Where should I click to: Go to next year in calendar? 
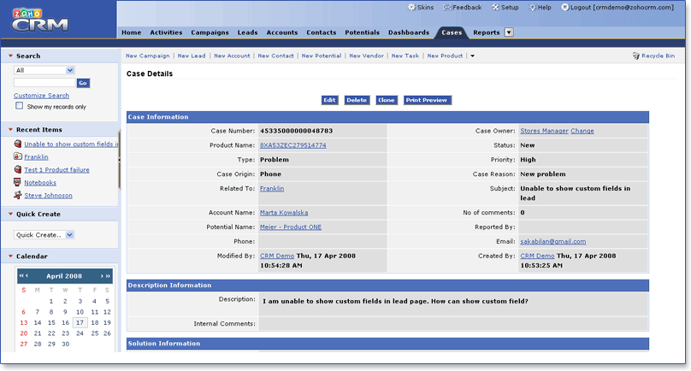[x=108, y=276]
